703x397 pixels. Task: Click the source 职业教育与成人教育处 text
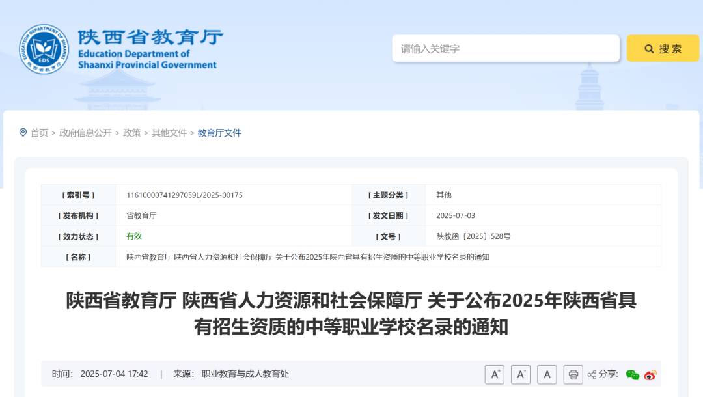(x=244, y=374)
